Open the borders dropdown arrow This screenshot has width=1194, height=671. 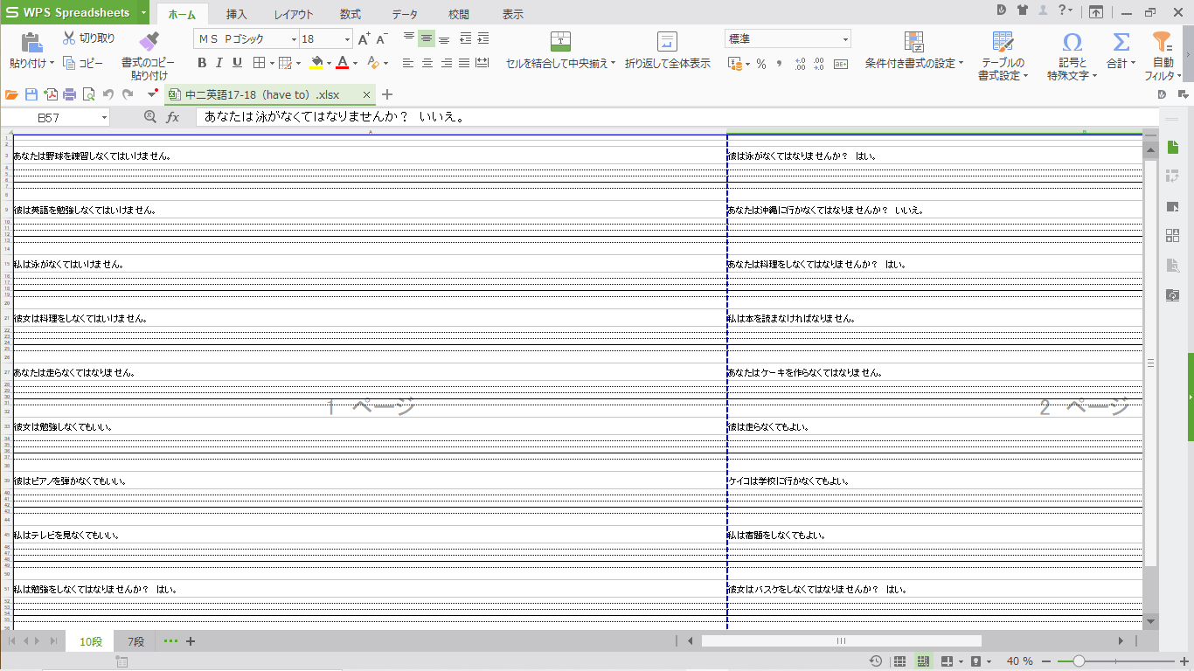pos(272,63)
